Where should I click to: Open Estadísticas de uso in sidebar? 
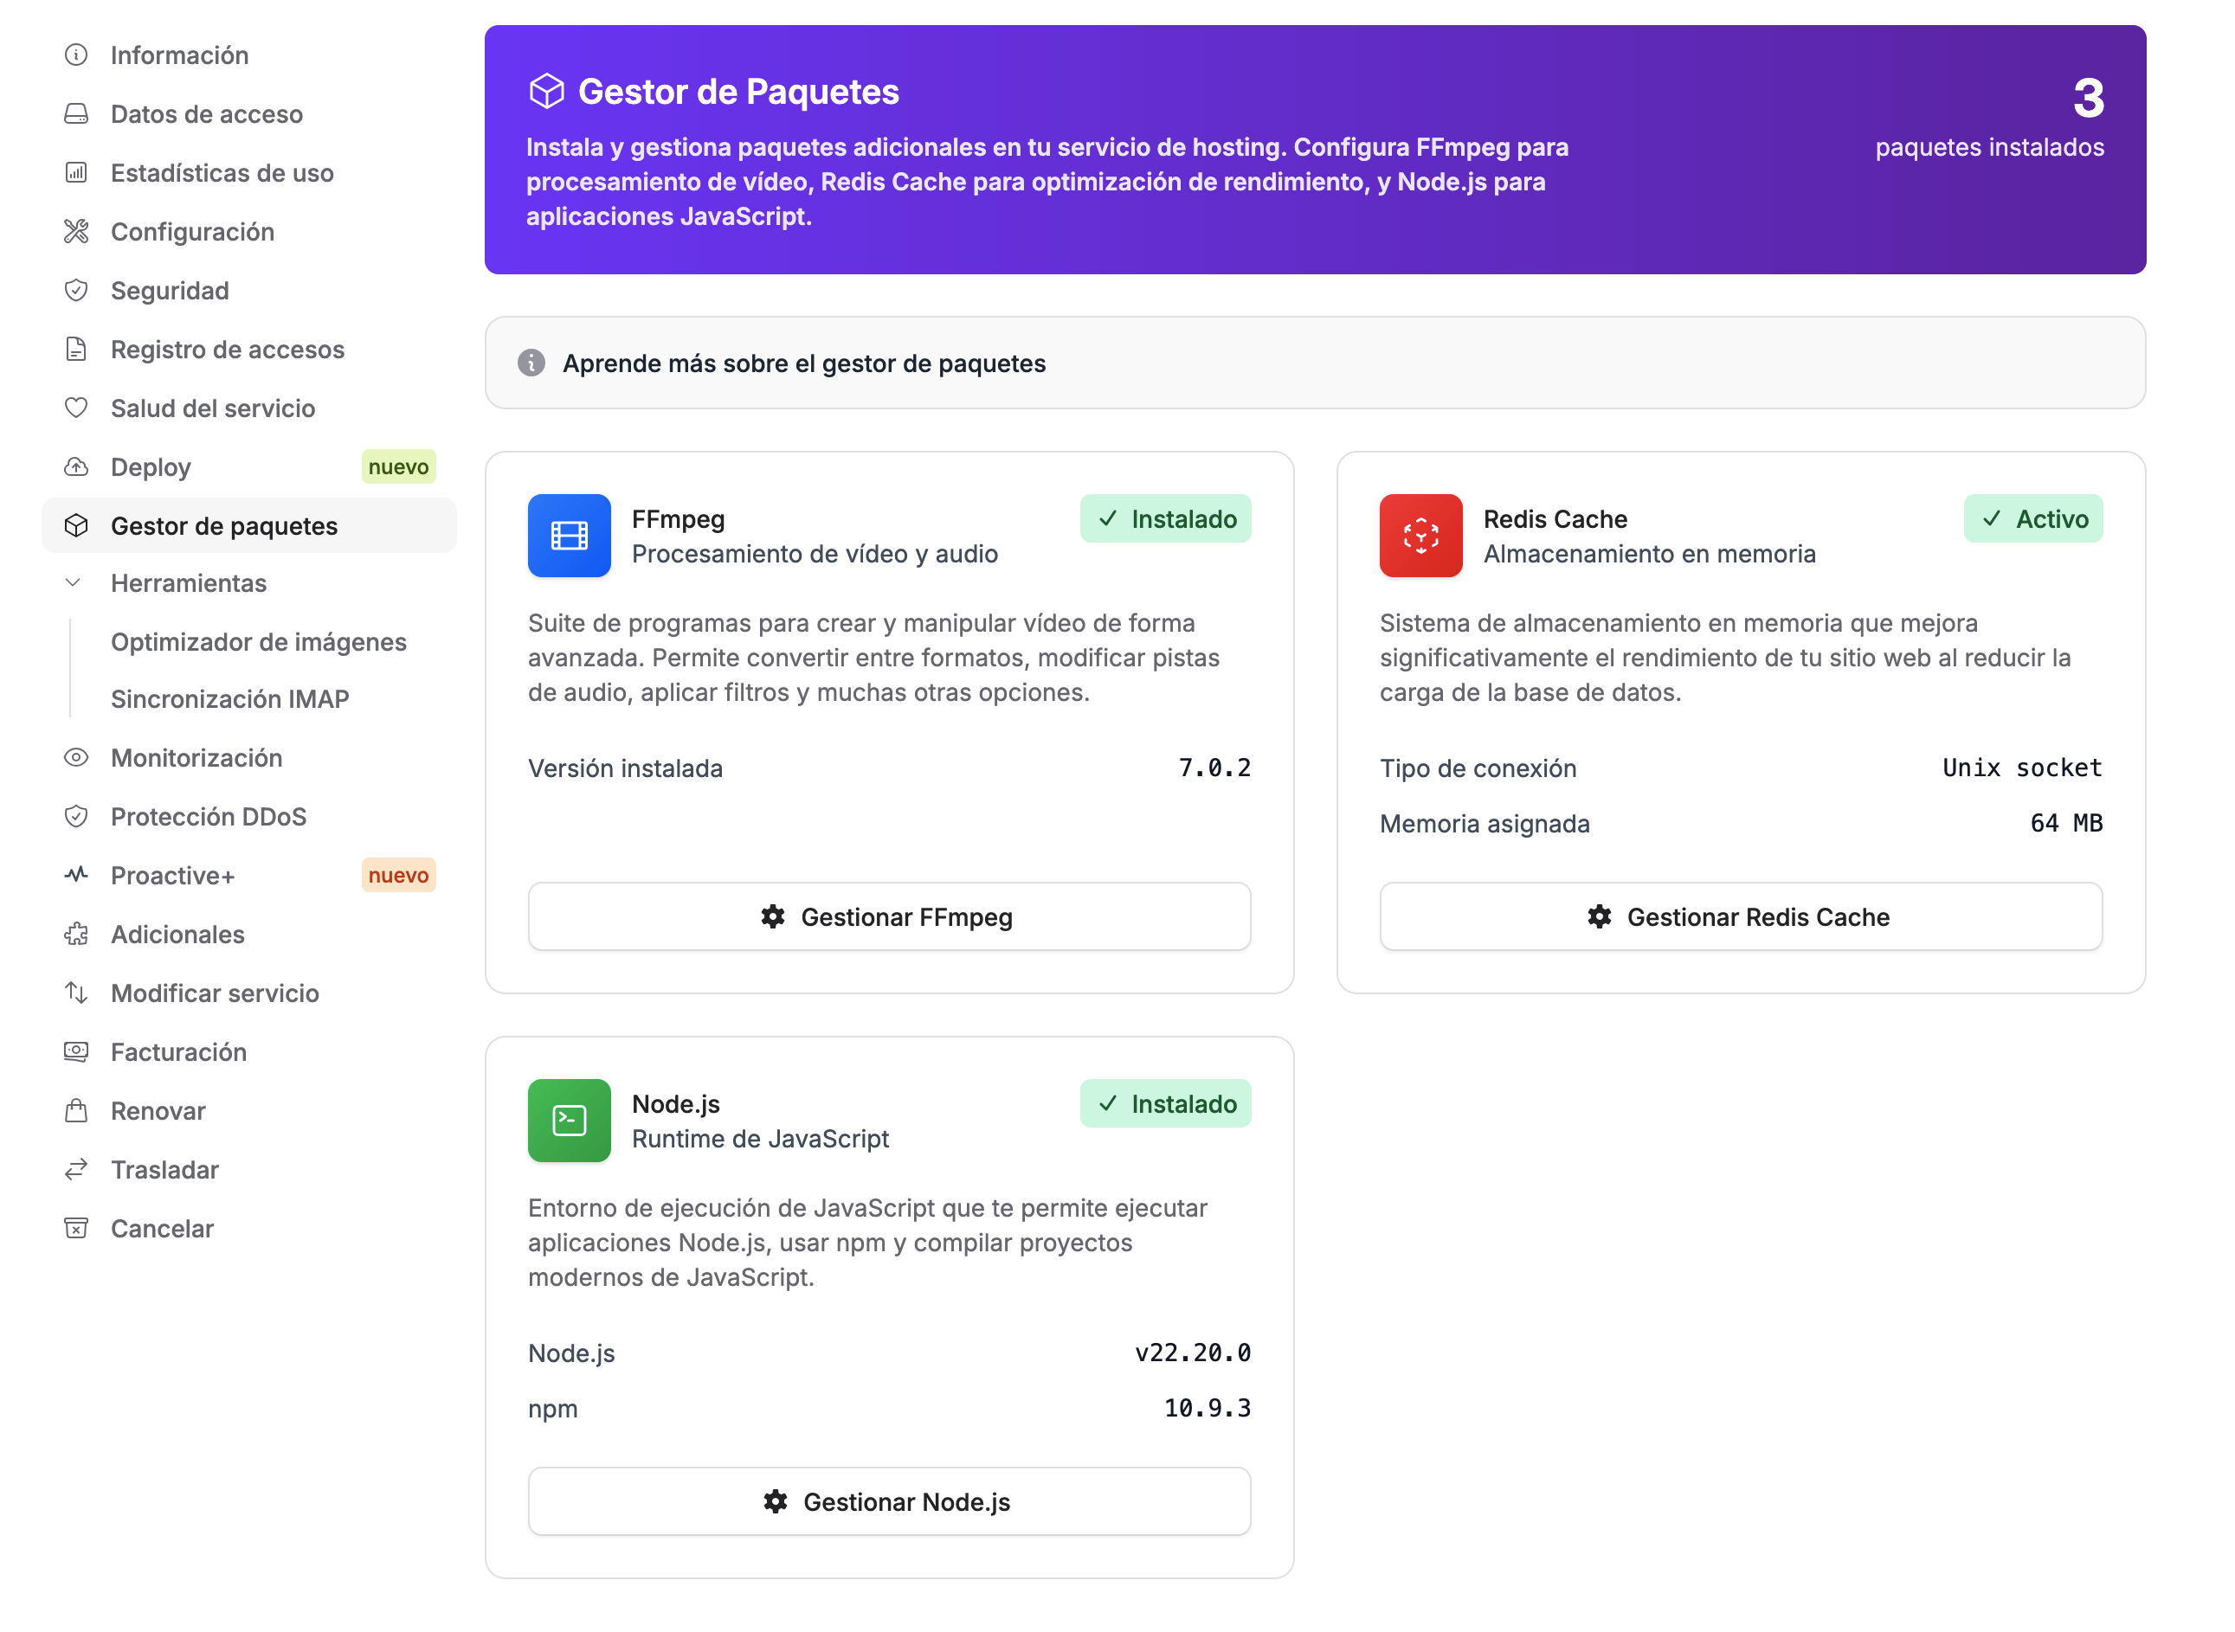[x=222, y=173]
